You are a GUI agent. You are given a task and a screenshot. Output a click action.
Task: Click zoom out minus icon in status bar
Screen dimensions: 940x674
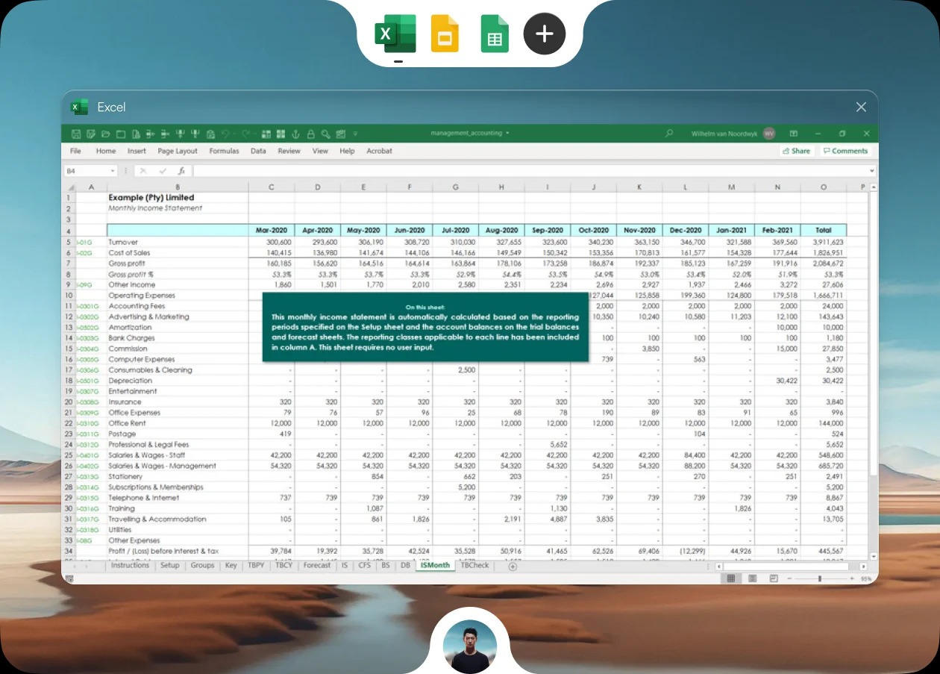click(x=789, y=578)
